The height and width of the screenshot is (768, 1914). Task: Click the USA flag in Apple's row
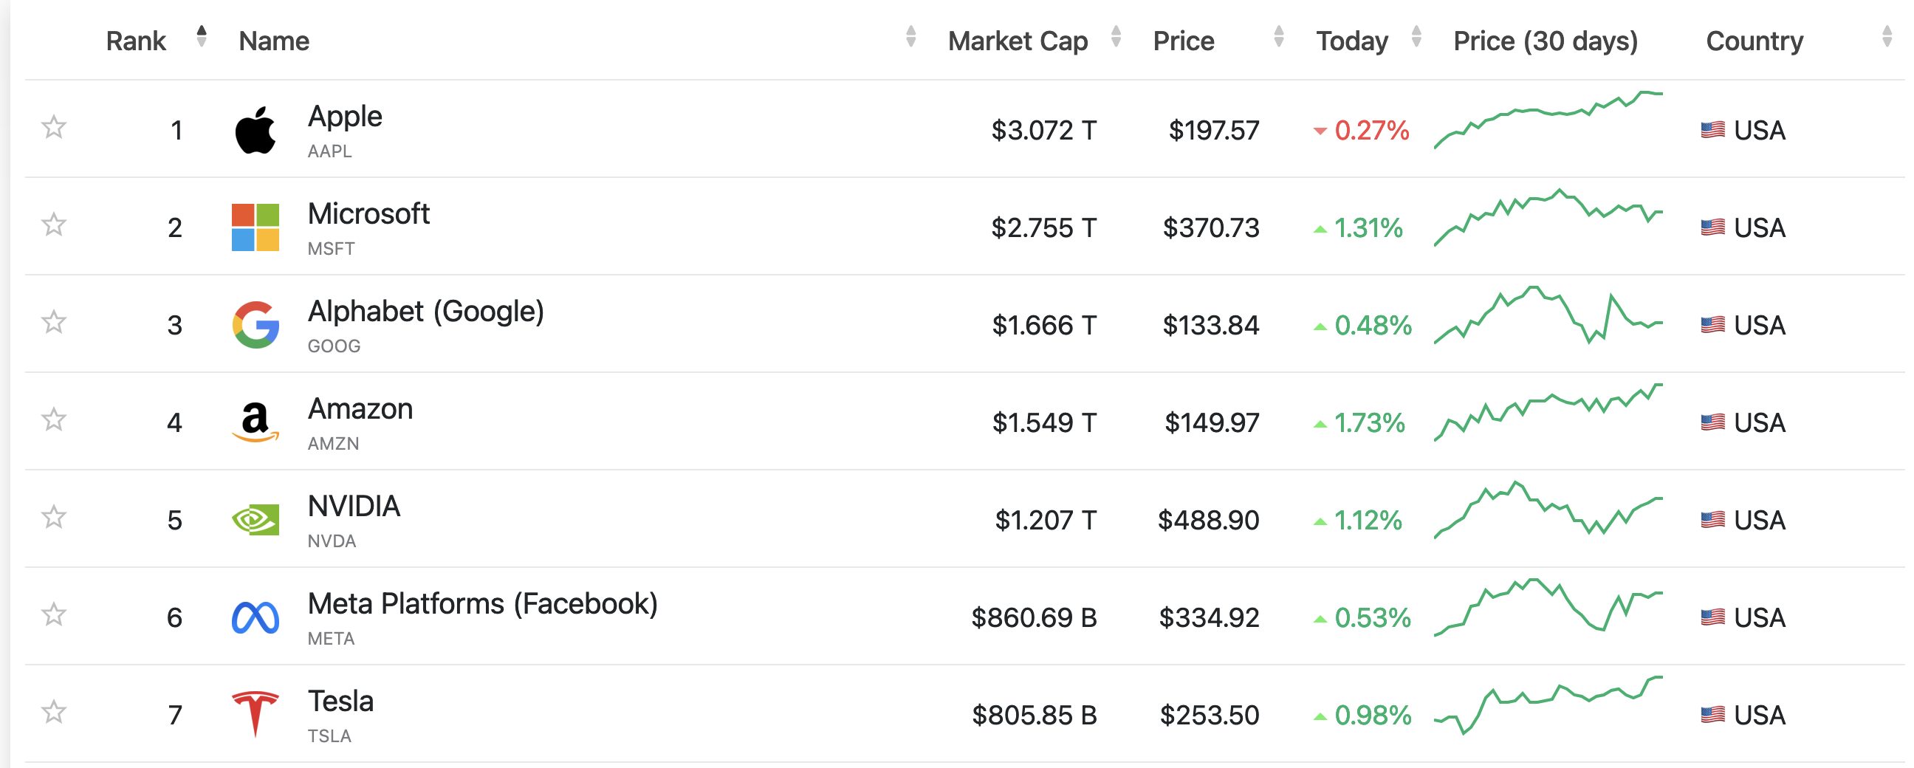point(1712,130)
